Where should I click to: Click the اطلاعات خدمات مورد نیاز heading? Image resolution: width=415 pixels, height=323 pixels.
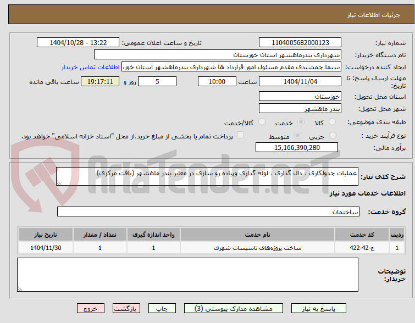367,194
